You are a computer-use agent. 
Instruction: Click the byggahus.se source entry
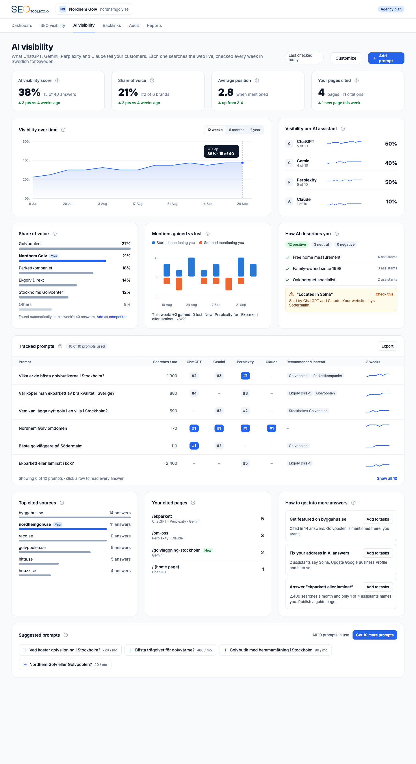point(75,515)
